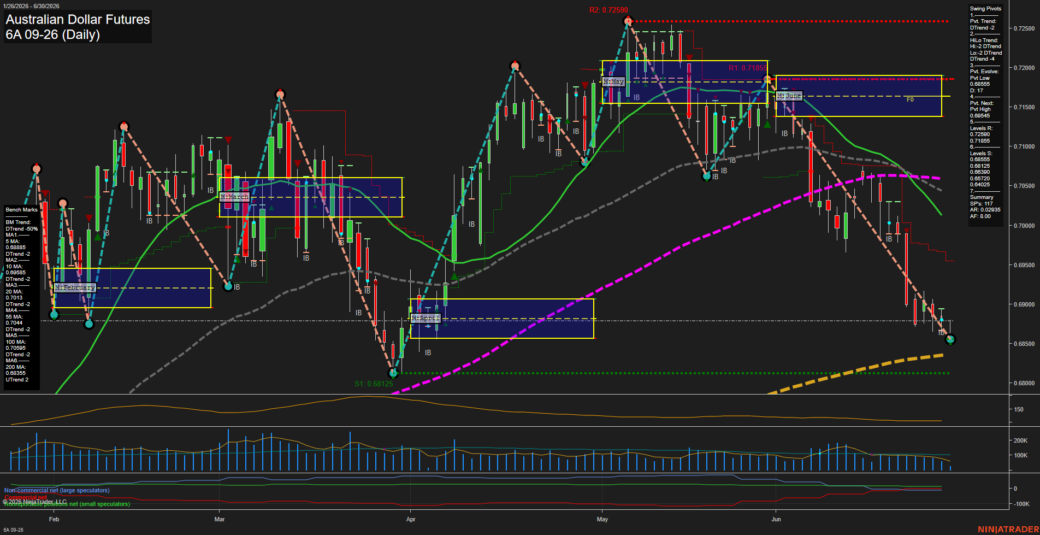Click the M:May monthly range label
Image resolution: width=1040 pixels, height=535 pixels.
(613, 81)
